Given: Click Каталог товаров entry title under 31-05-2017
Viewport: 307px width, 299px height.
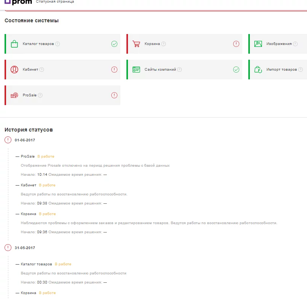Looking at the screenshot, I should click(36, 264).
